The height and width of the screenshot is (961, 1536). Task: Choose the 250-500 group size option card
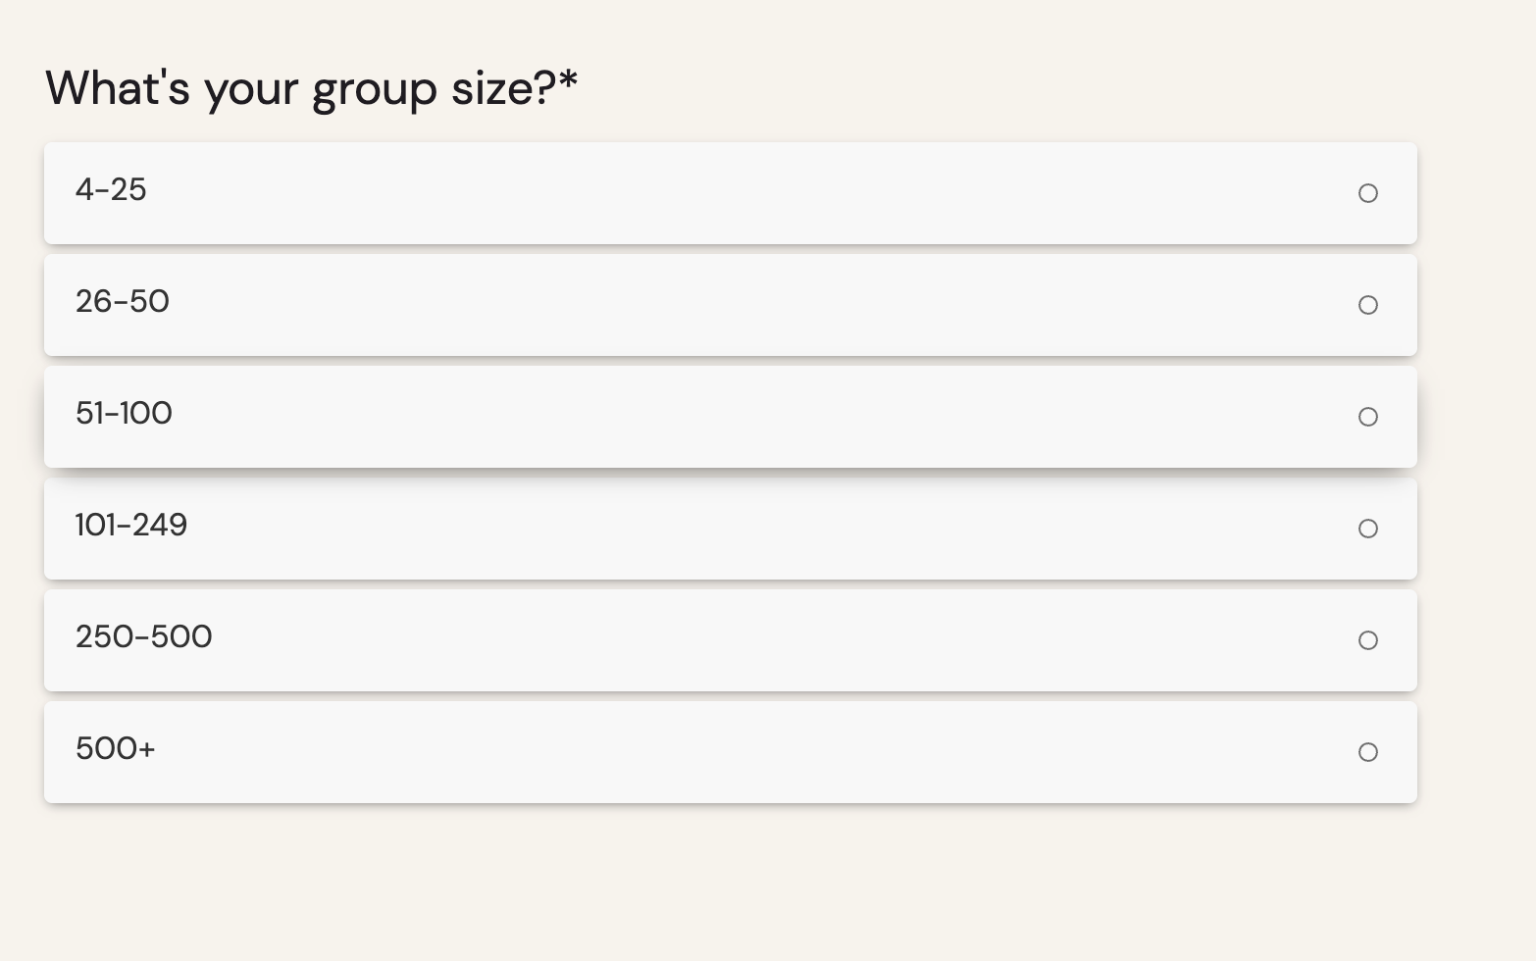[730, 640]
